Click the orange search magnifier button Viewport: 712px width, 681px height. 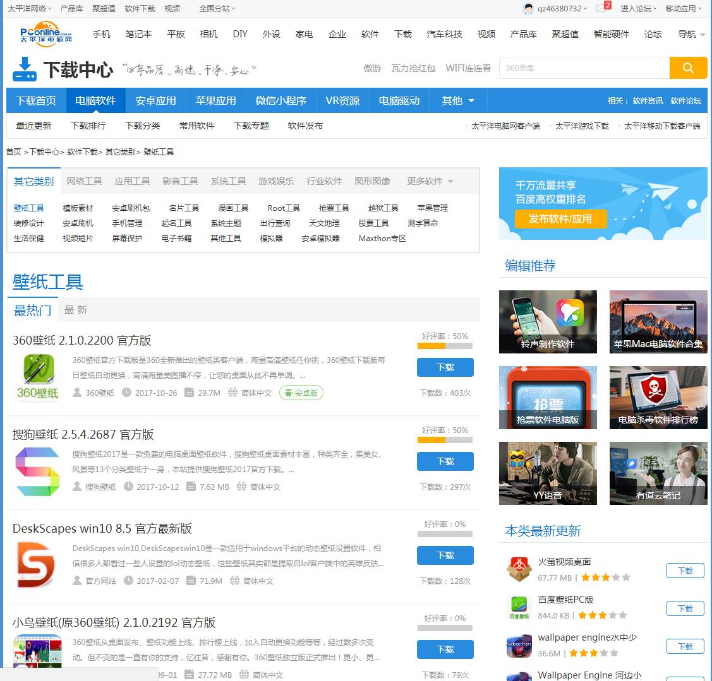point(688,68)
